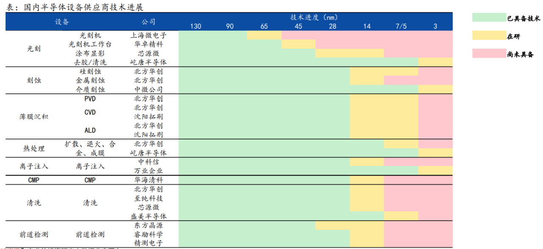Select the 7/5 column header
The height and width of the screenshot is (249, 543).
(x=400, y=26)
